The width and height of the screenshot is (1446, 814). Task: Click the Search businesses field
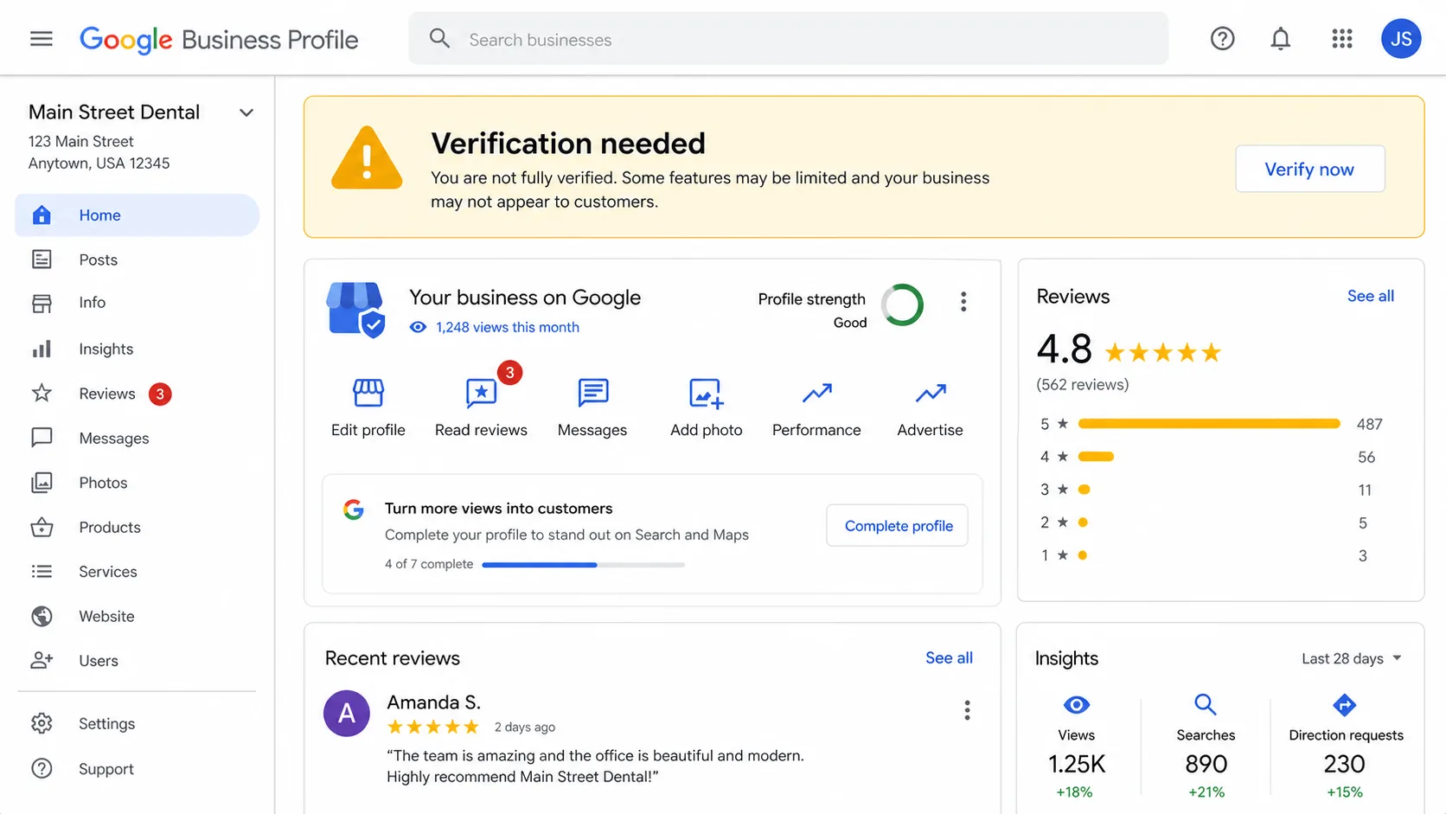click(x=788, y=39)
